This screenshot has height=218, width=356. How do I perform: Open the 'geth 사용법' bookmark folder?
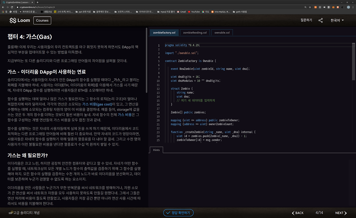coord(239,12)
